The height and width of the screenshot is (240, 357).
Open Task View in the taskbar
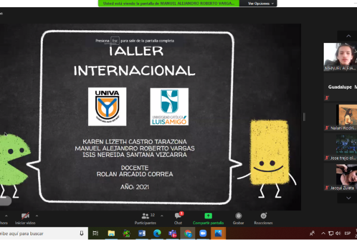pos(95,233)
